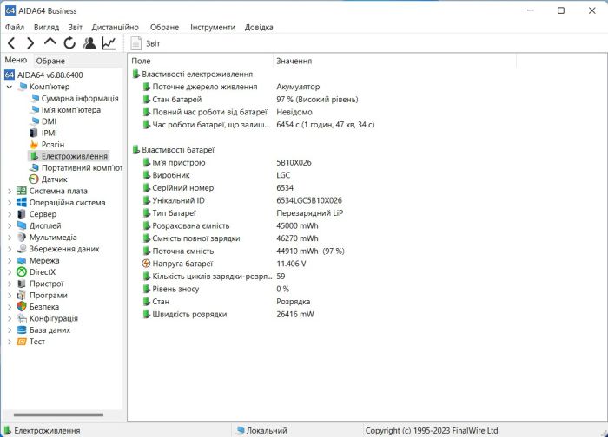Viewport: 608px width, 437px height.
Task: Click the Конфігурація icon
Action: point(22,318)
